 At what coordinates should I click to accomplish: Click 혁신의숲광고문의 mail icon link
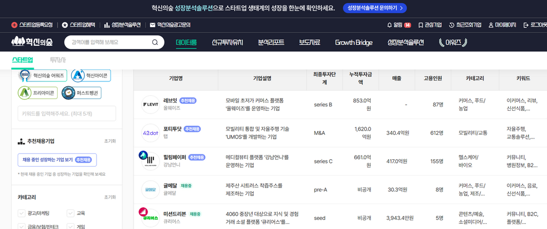point(170,25)
